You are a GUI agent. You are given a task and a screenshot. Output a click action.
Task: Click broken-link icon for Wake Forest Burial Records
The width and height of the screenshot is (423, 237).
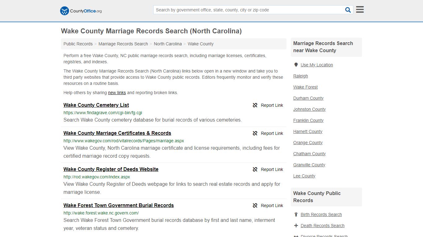point(255,206)
